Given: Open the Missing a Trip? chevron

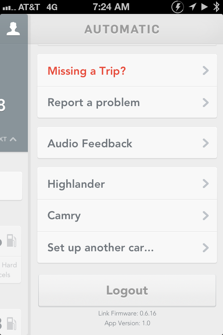Looking at the screenshot, I should tap(206, 70).
